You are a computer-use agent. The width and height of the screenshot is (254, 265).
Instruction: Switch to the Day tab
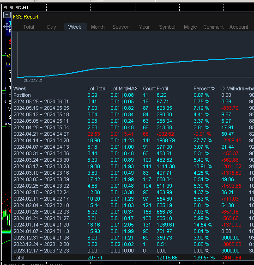tap(52, 27)
